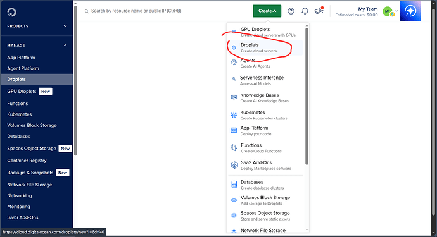
Task: Click the Agents icon in Create menu
Action: (x=234, y=63)
